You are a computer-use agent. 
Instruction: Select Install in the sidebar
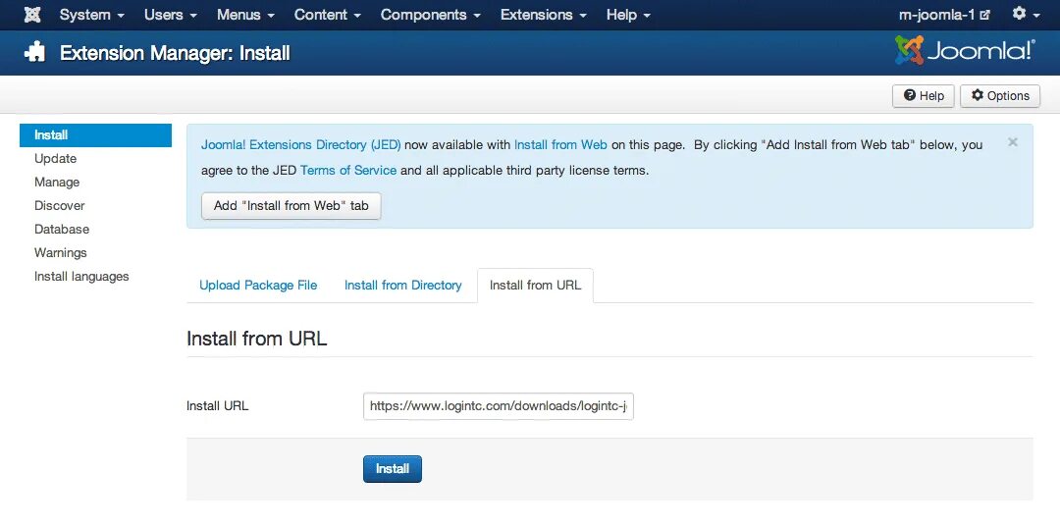pos(95,135)
